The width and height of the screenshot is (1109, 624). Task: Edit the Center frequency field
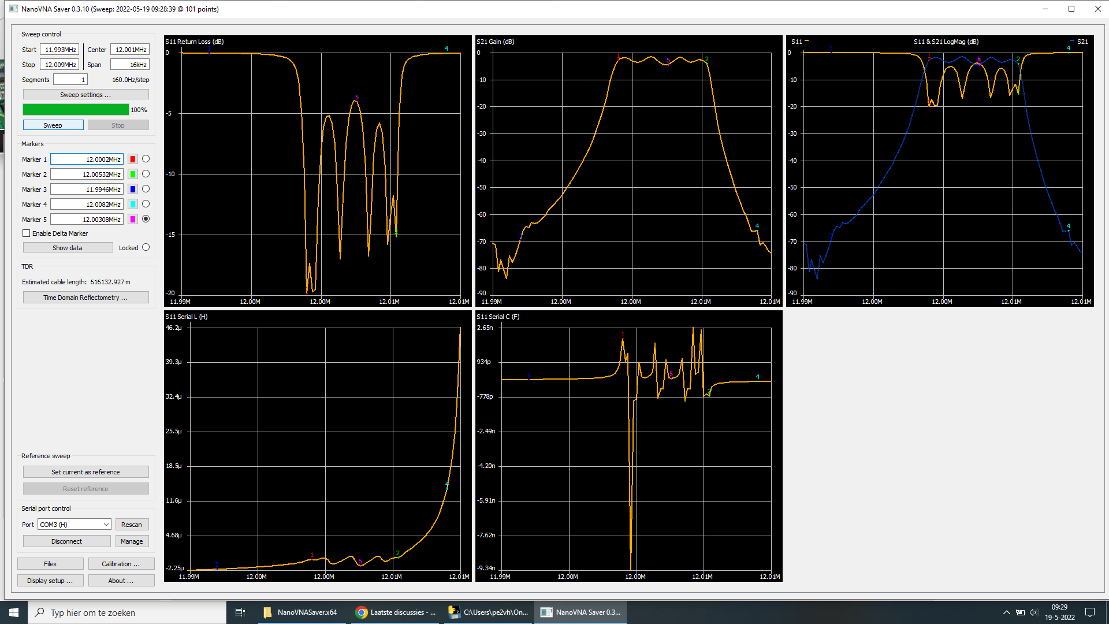coord(130,50)
